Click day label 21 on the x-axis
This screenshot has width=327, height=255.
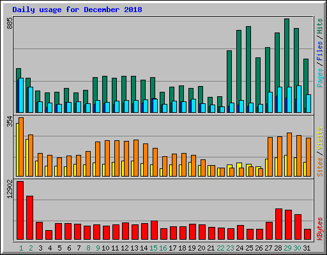point(211,248)
